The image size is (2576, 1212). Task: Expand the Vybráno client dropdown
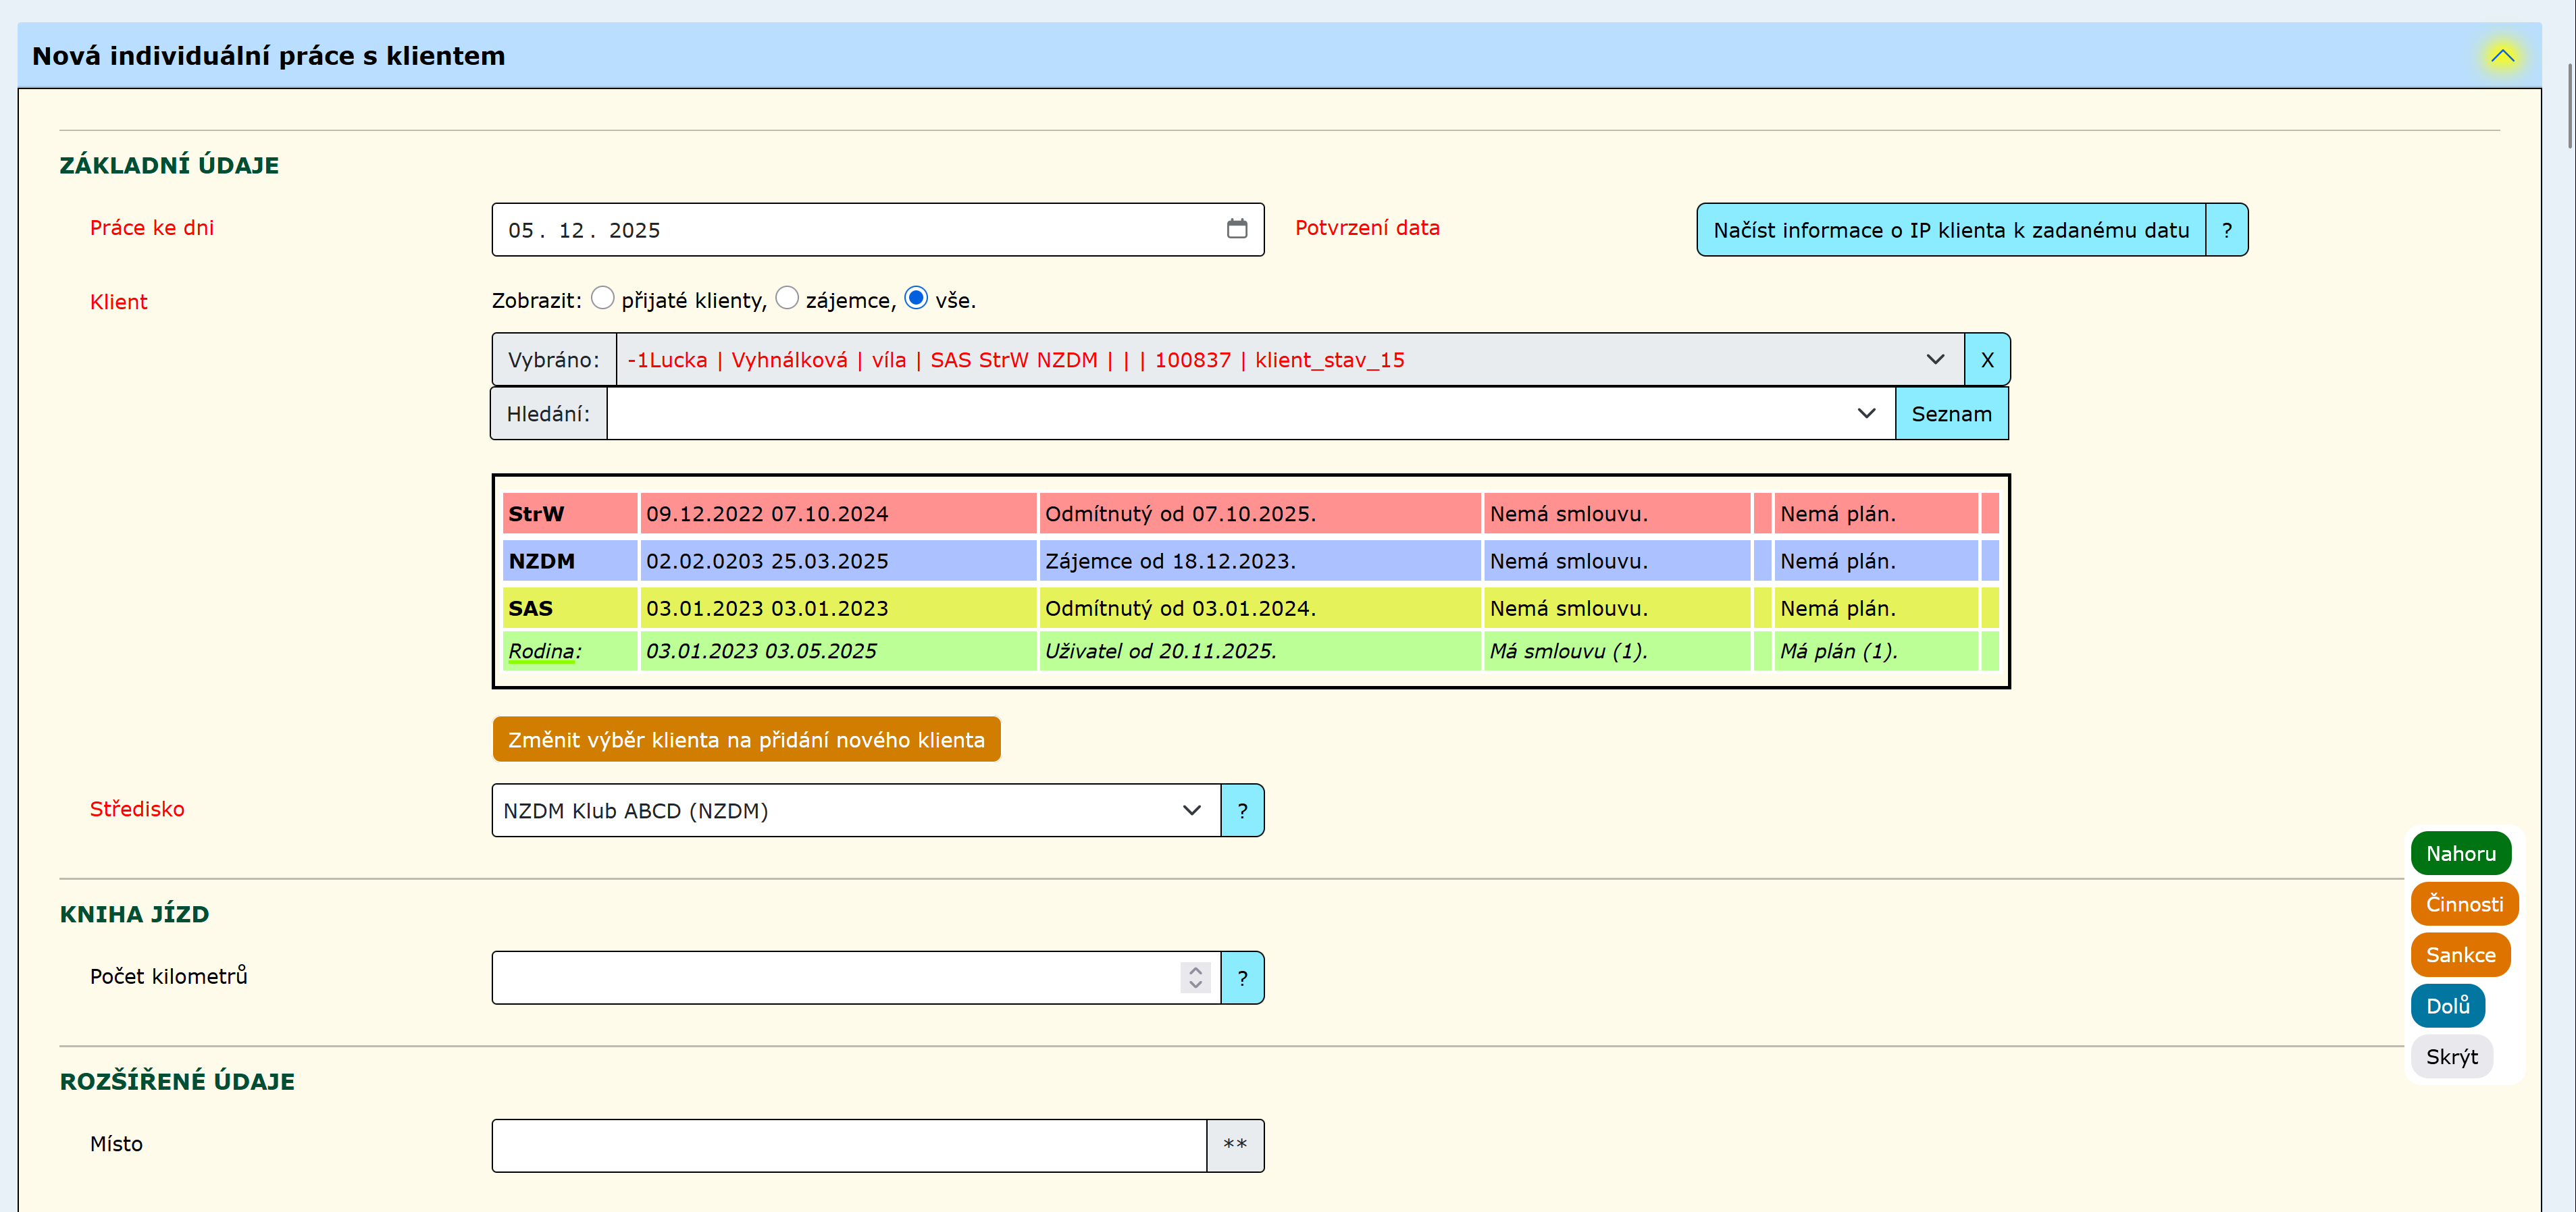point(1934,360)
